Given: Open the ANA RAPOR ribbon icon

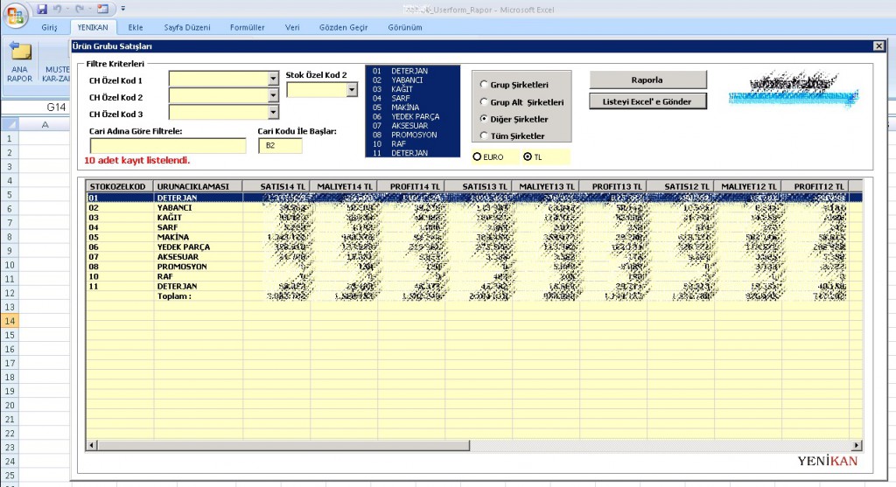Looking at the screenshot, I should [x=19, y=61].
